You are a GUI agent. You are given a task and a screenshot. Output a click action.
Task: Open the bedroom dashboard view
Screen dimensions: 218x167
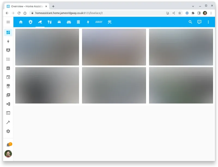coord(59,22)
